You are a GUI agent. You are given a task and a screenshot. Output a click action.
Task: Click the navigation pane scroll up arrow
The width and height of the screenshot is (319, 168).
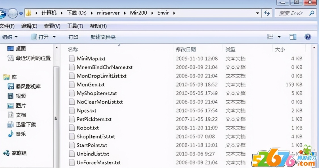[x=56, y=48]
